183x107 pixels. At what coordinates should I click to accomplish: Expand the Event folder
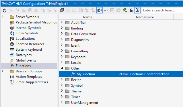(62, 45)
